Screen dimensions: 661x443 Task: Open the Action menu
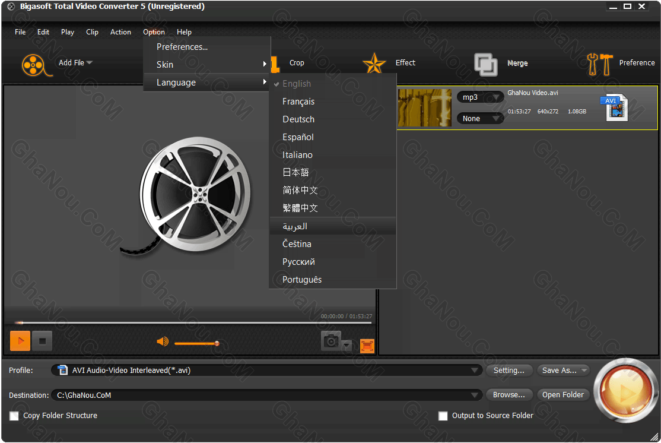click(x=120, y=32)
